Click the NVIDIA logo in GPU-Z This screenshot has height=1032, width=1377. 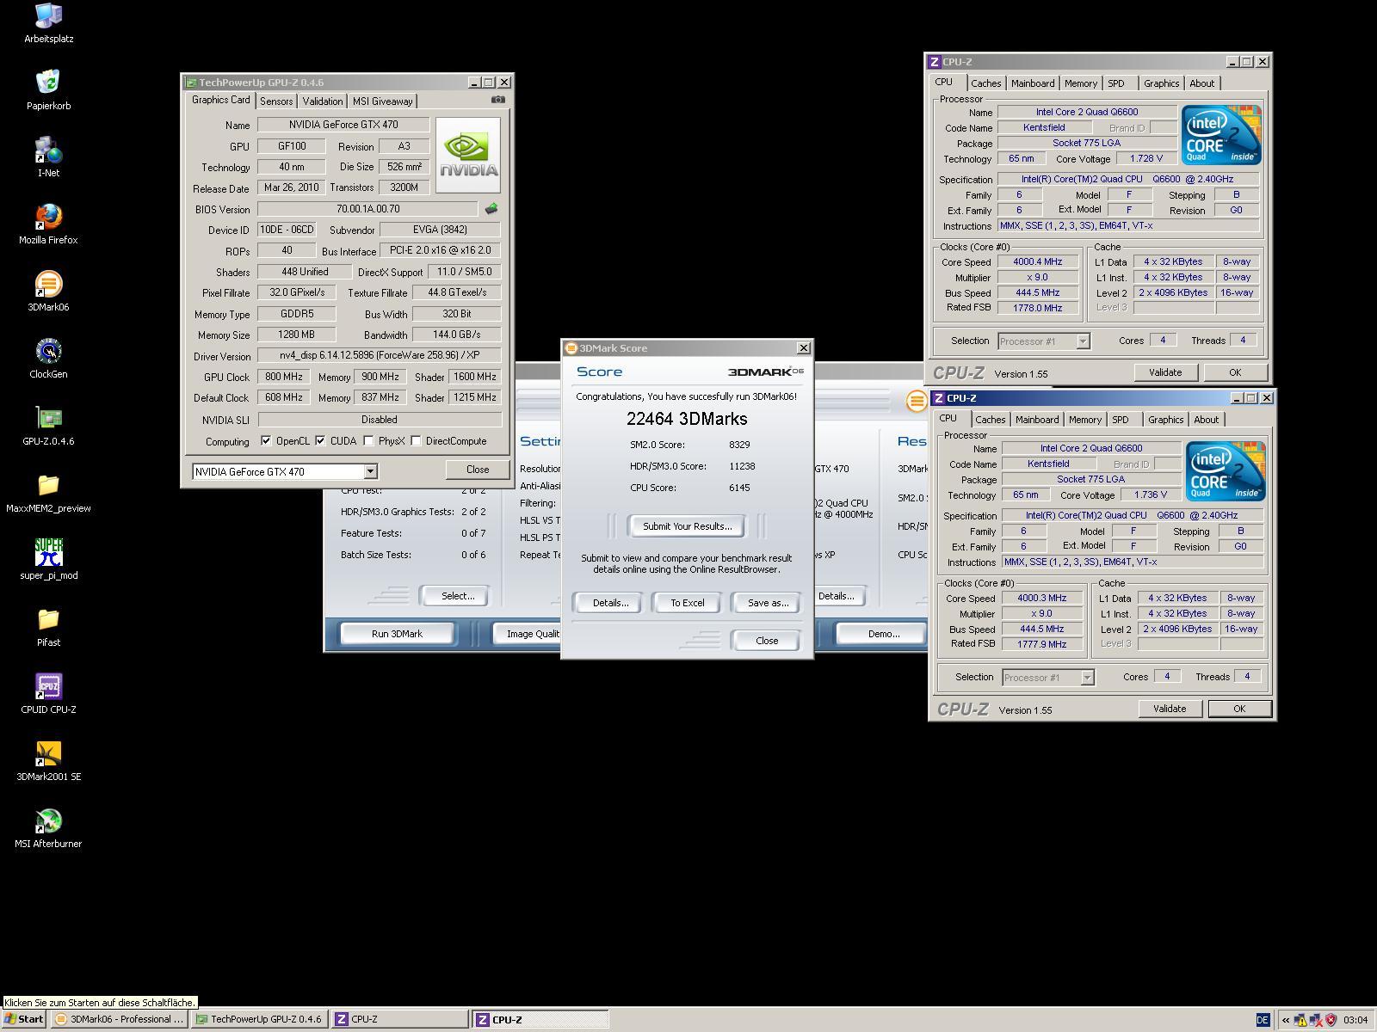(x=468, y=155)
